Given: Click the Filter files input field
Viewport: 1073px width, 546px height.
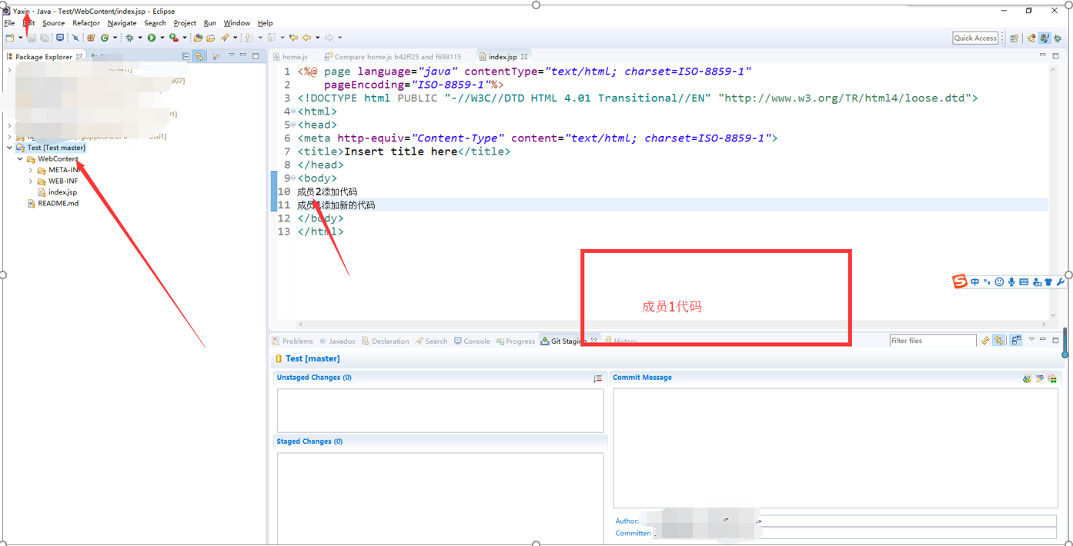Looking at the screenshot, I should click(x=933, y=341).
